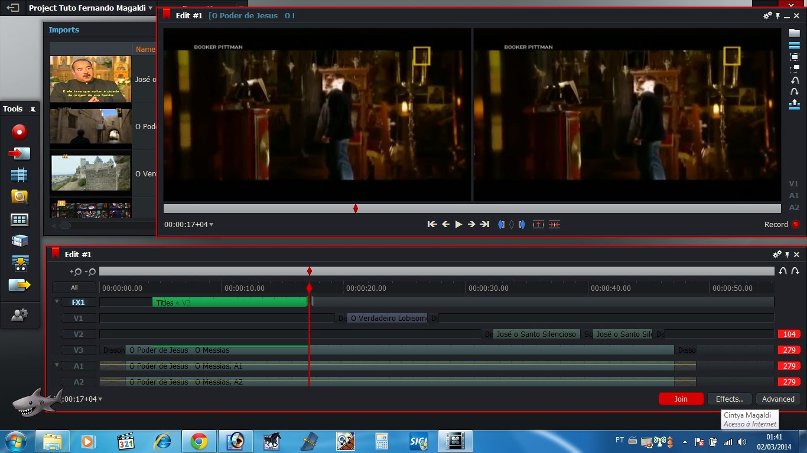Exit the project via the back-arrow door icon

coord(13,8)
